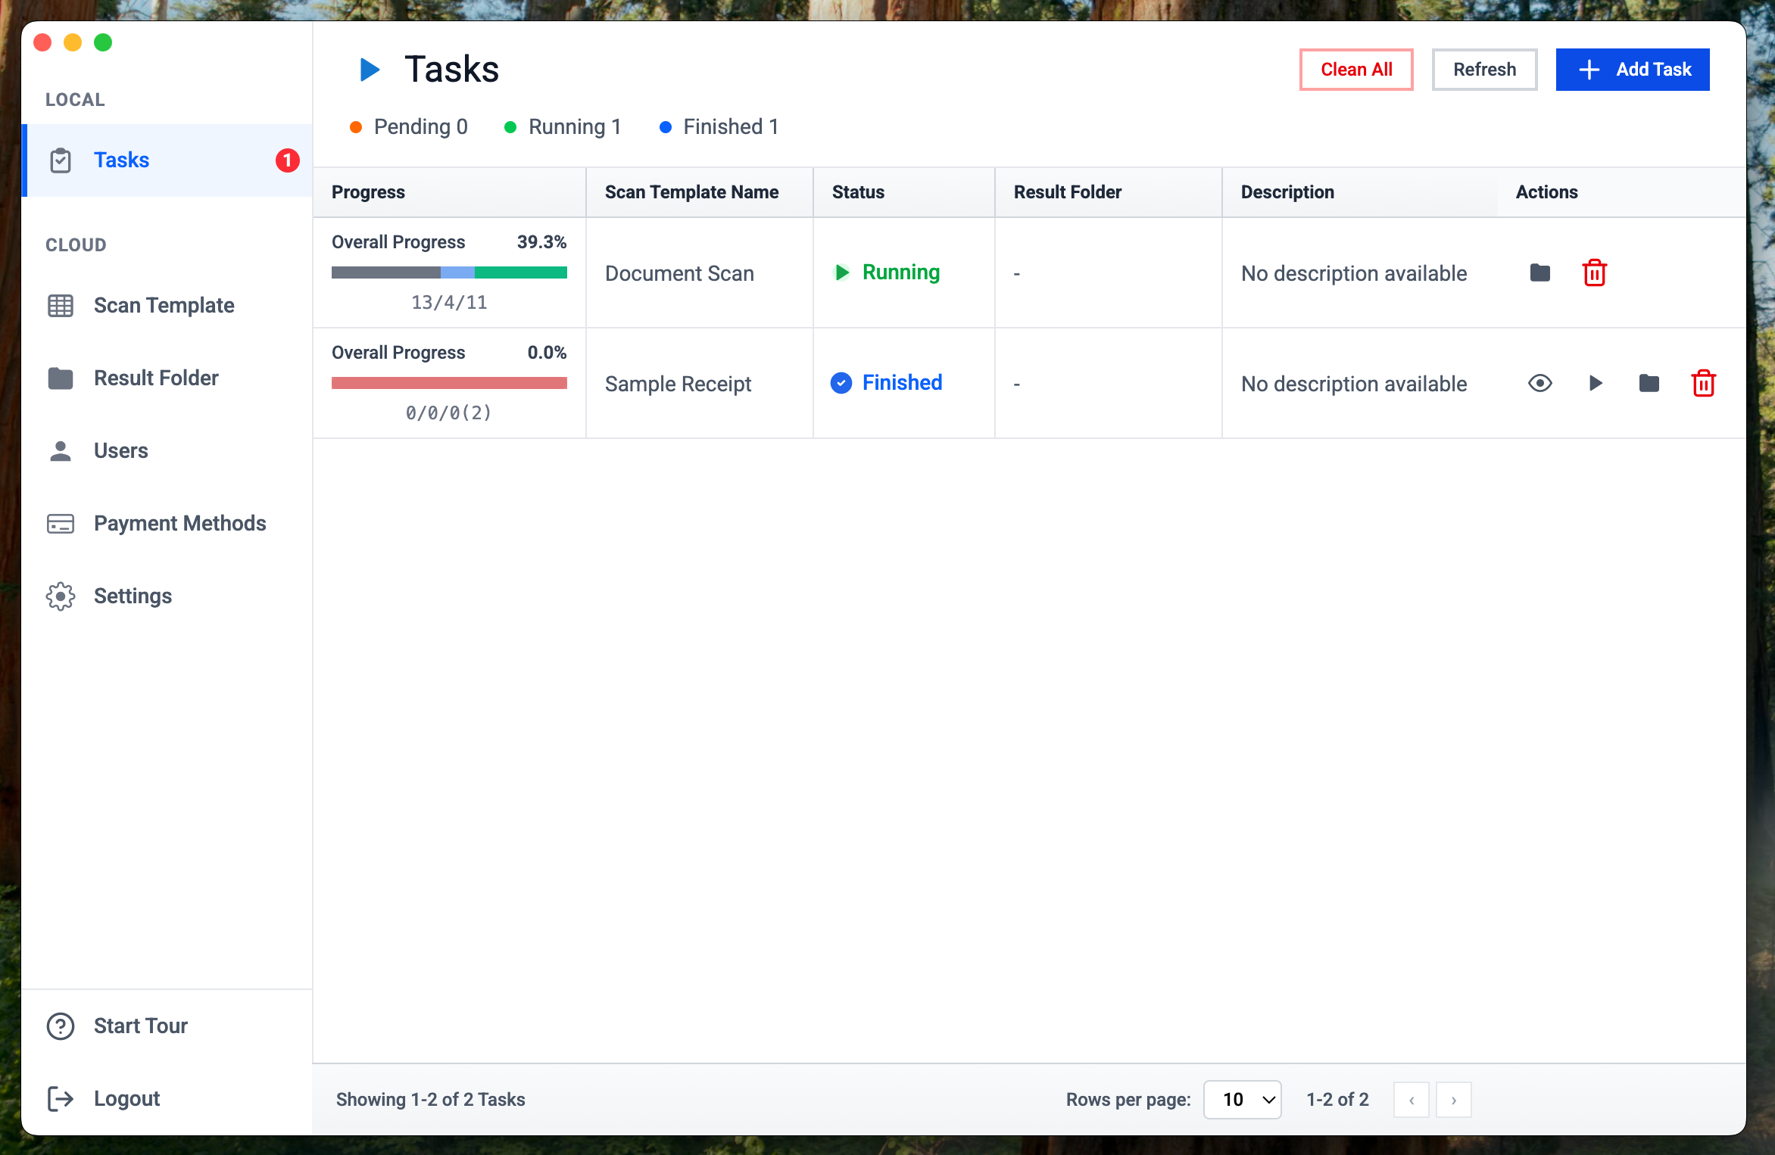
Task: Click the Tasks notification badge
Action: coord(287,160)
